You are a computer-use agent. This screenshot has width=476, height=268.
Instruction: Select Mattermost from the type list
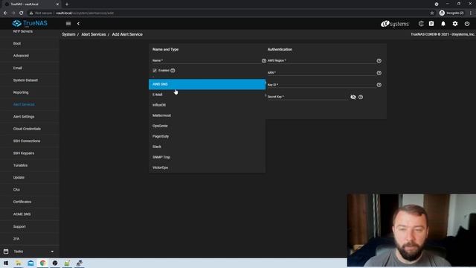click(x=207, y=115)
